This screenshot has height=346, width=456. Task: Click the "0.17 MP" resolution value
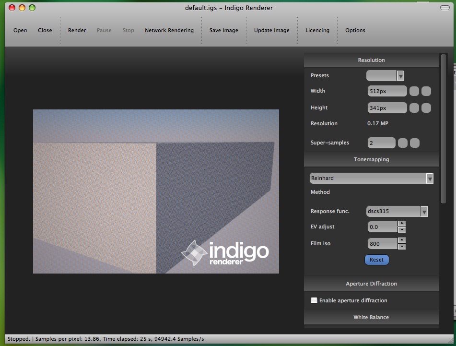(x=377, y=123)
